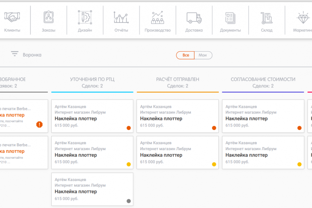Open the Клиенты handshake icon
Viewport: 312px width, 208px height.
click(12, 17)
